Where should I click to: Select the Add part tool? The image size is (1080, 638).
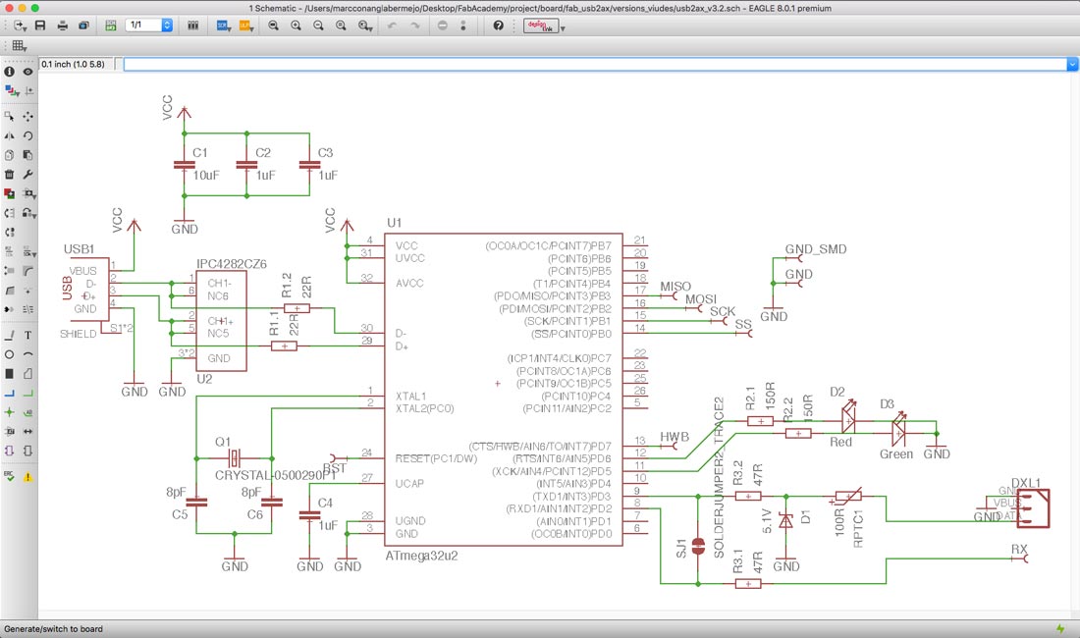(x=9, y=193)
